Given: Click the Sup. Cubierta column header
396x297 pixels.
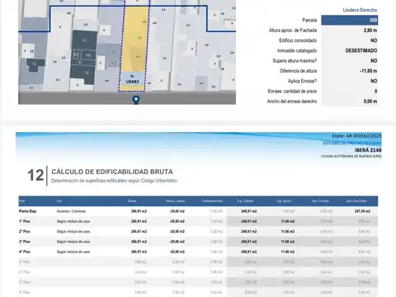Looking at the screenshot, I should 245,201.
